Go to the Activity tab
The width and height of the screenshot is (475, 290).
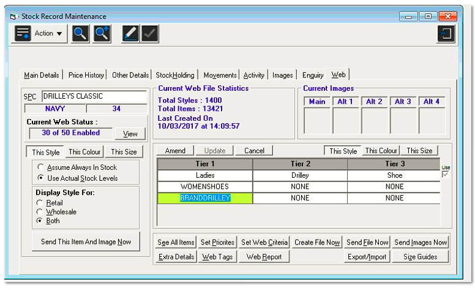click(x=254, y=75)
